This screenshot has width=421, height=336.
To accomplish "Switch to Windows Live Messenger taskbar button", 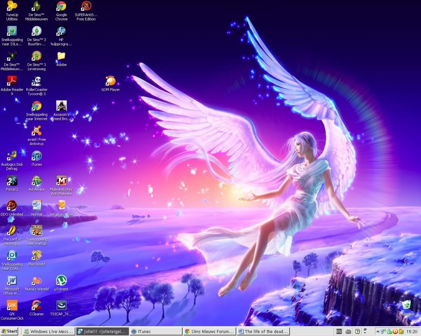I will click(x=49, y=331).
